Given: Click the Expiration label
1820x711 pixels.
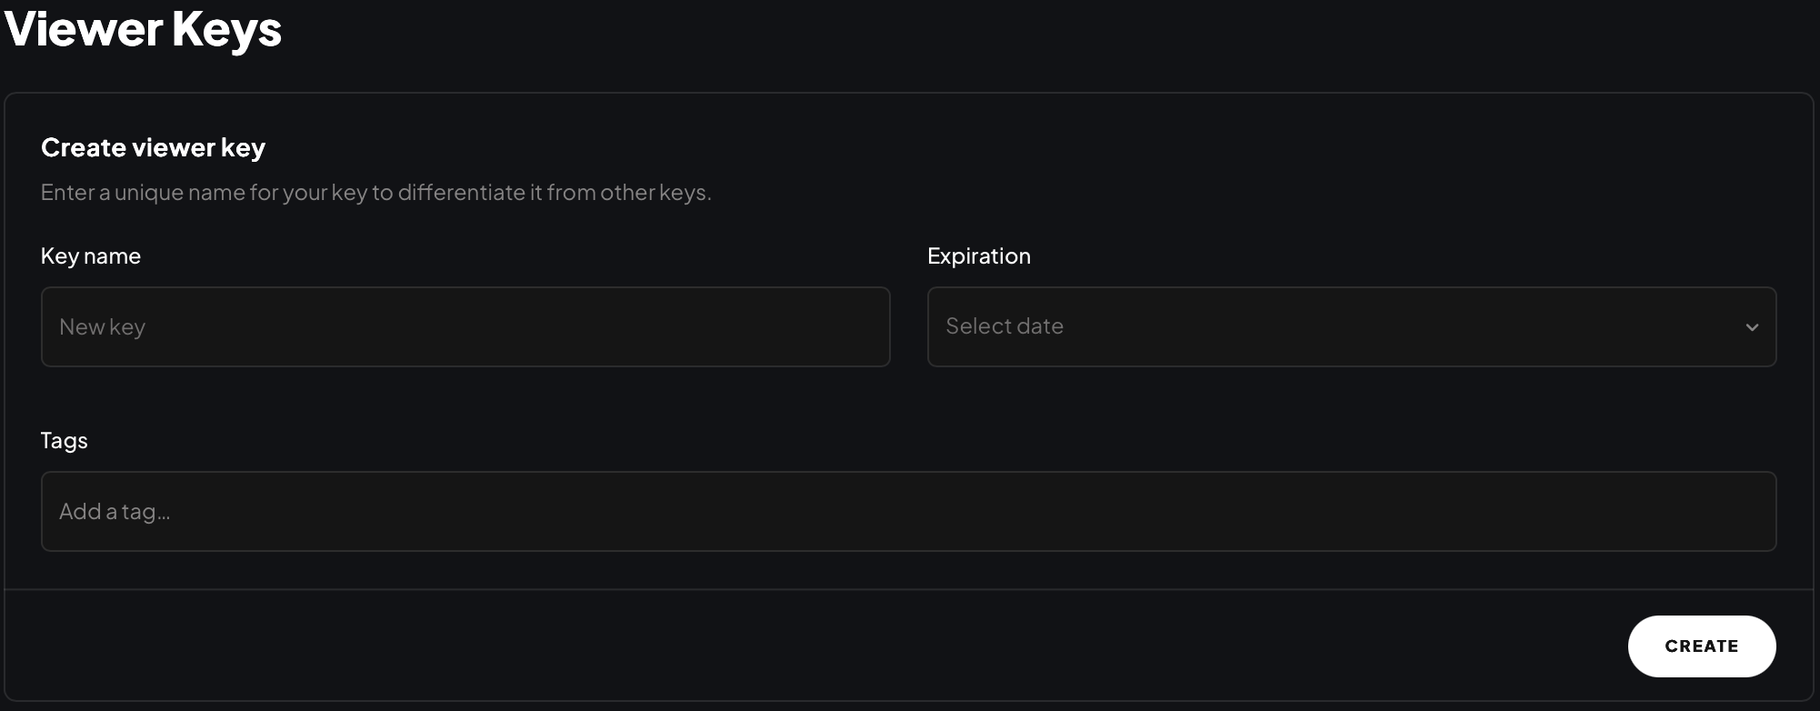Looking at the screenshot, I should coord(978,255).
